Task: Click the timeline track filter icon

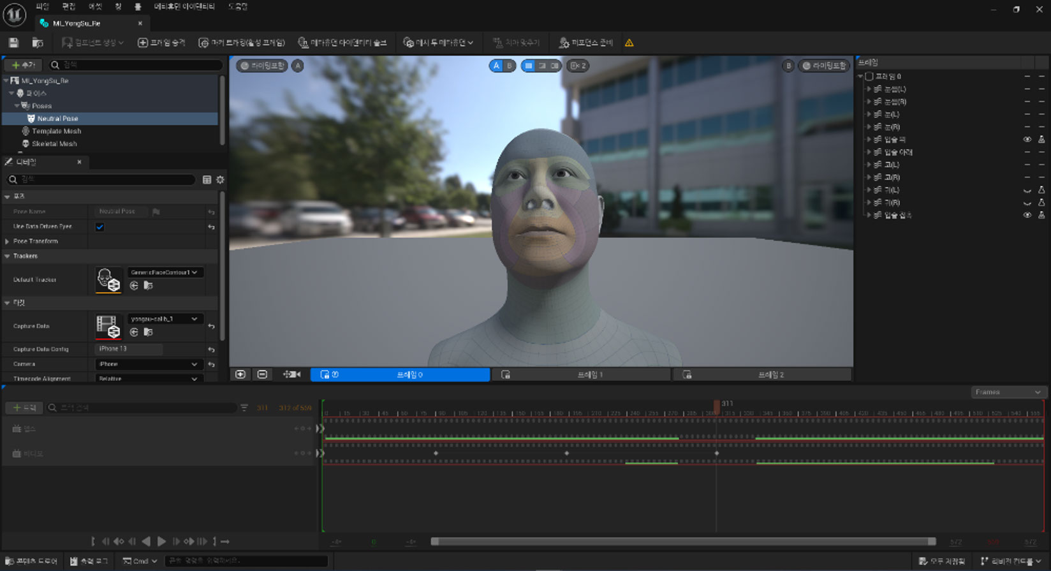Action: (x=244, y=408)
